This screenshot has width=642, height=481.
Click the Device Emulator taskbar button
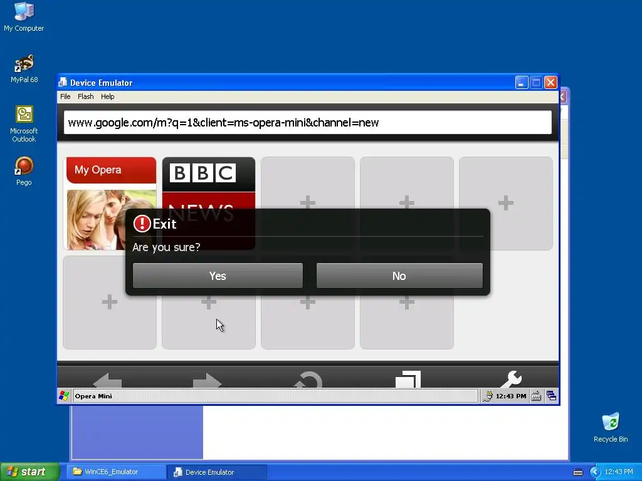coord(216,472)
